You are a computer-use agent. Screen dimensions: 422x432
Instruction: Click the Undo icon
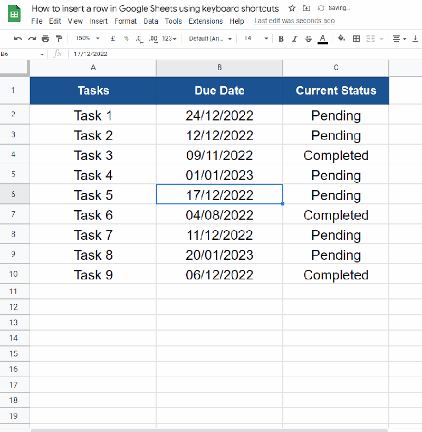18,38
